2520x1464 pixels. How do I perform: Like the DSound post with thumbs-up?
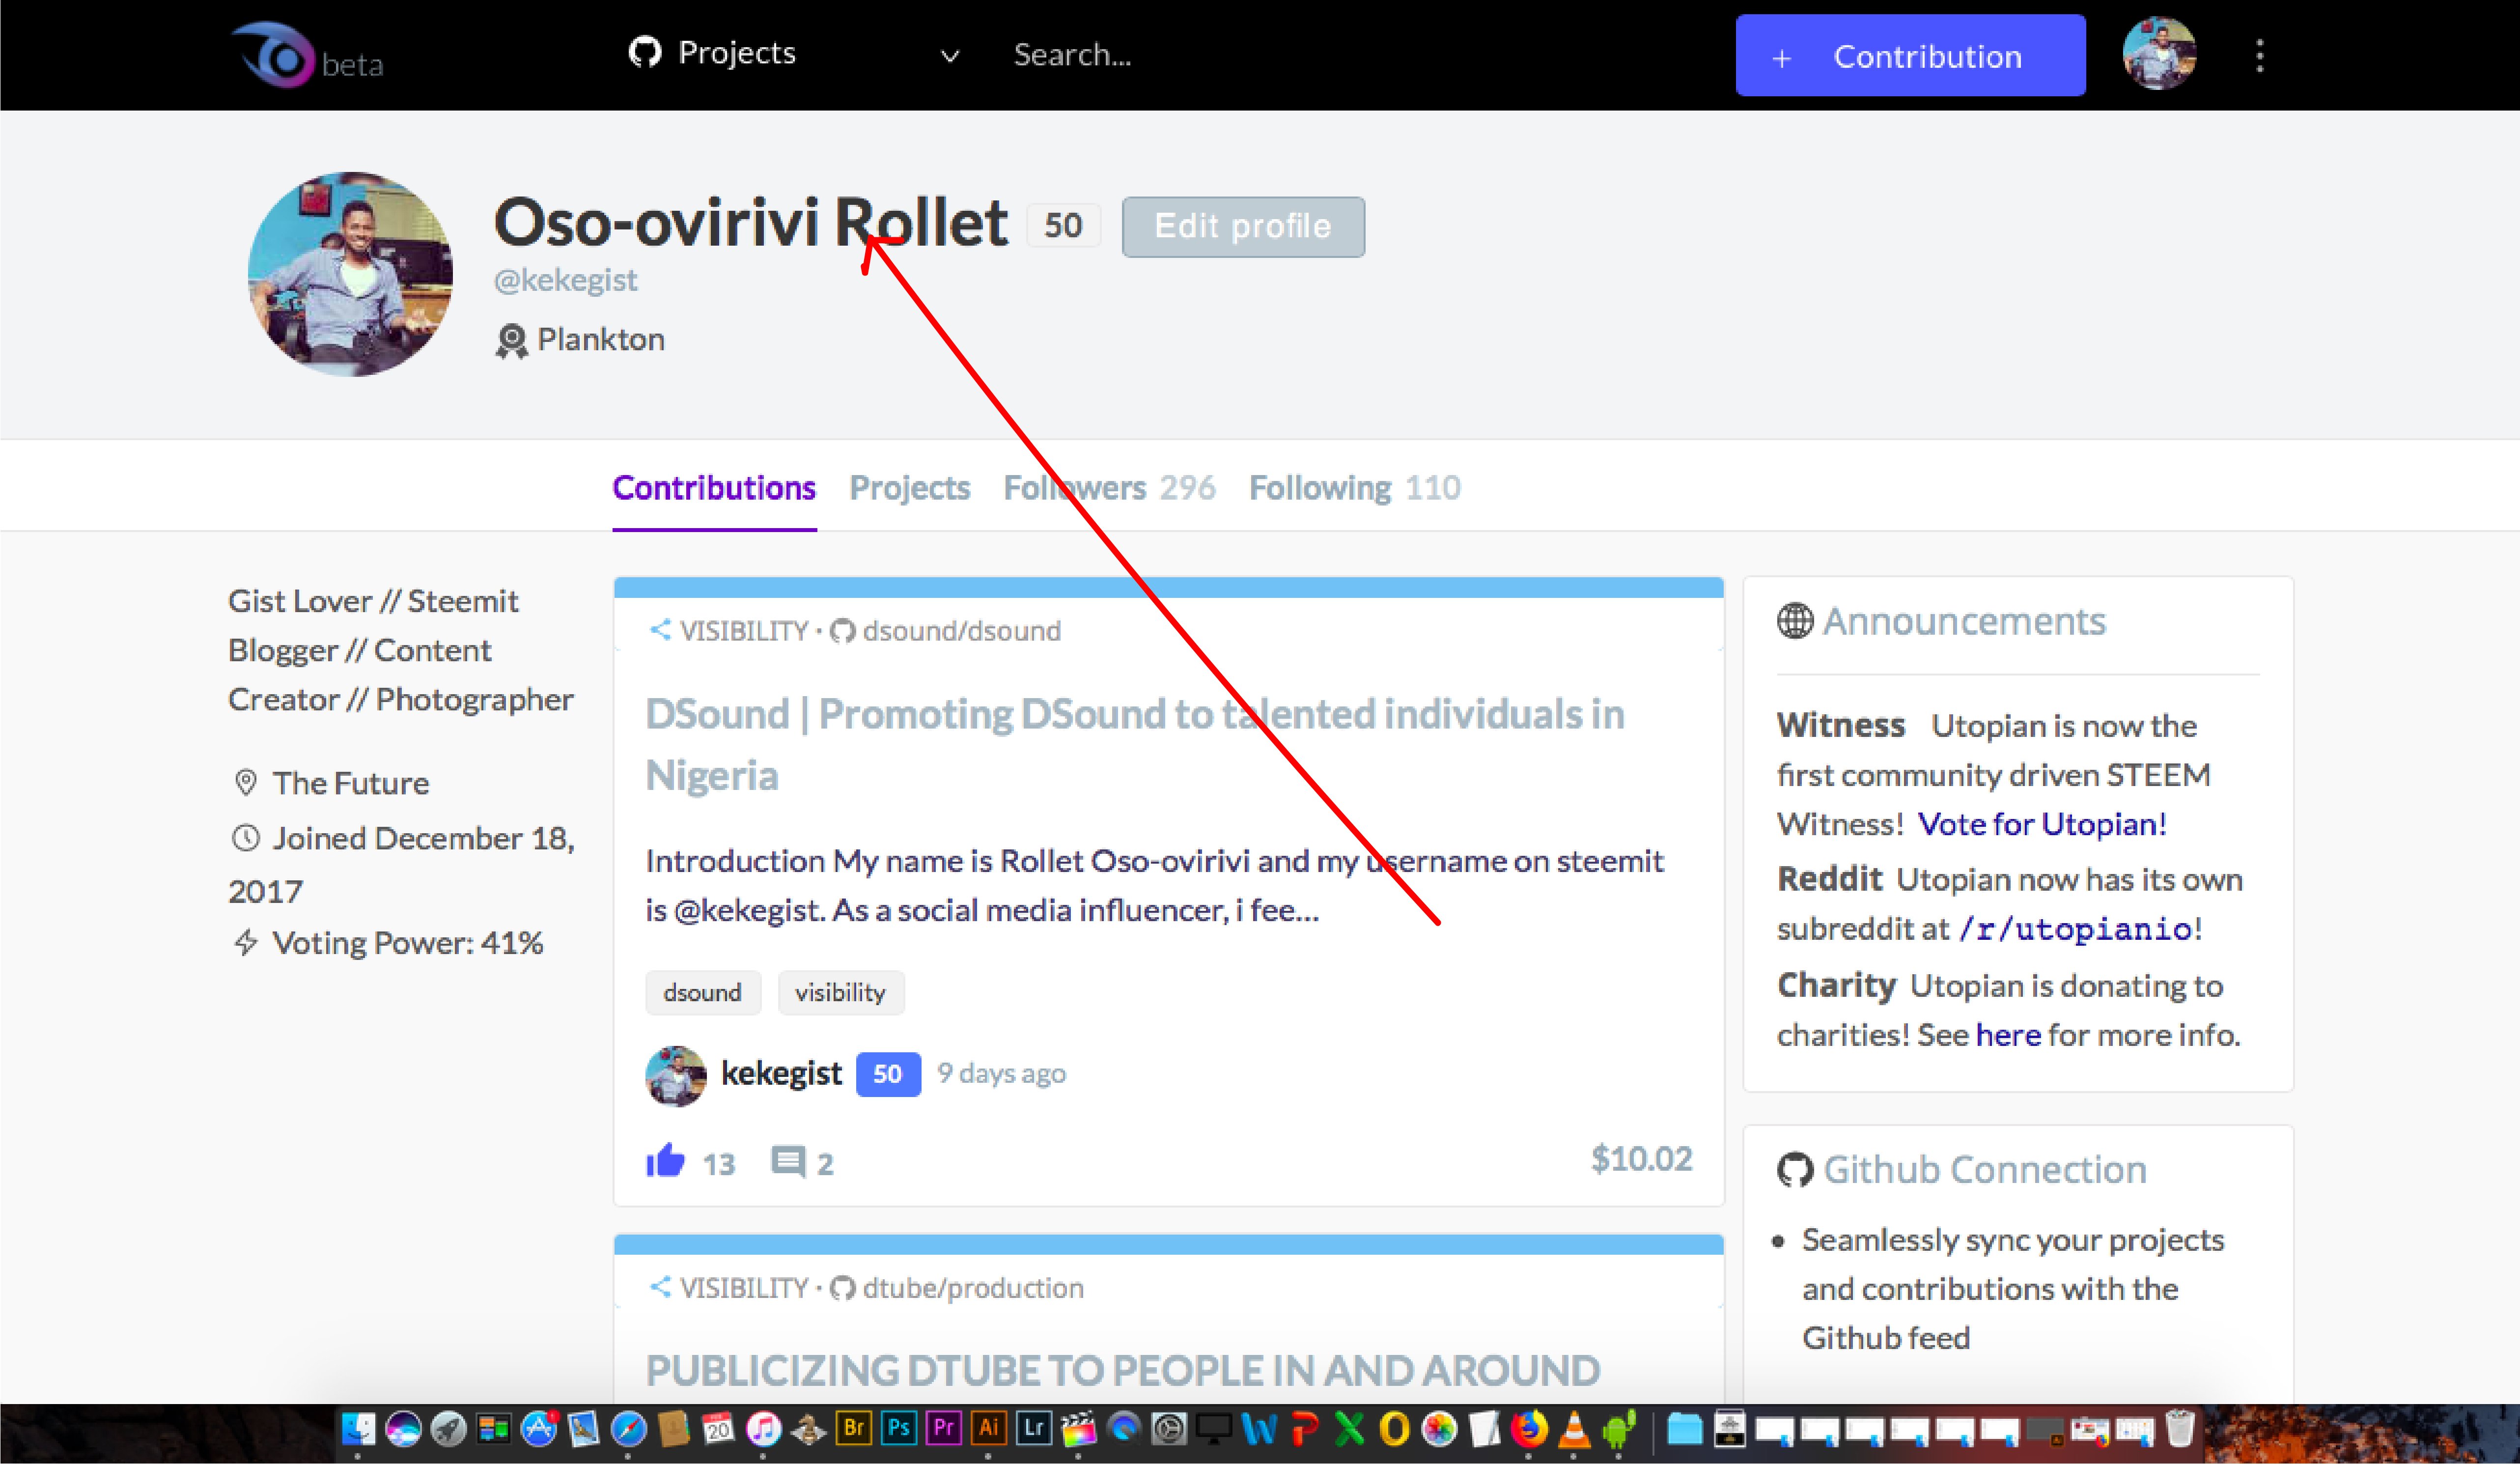(x=665, y=1161)
